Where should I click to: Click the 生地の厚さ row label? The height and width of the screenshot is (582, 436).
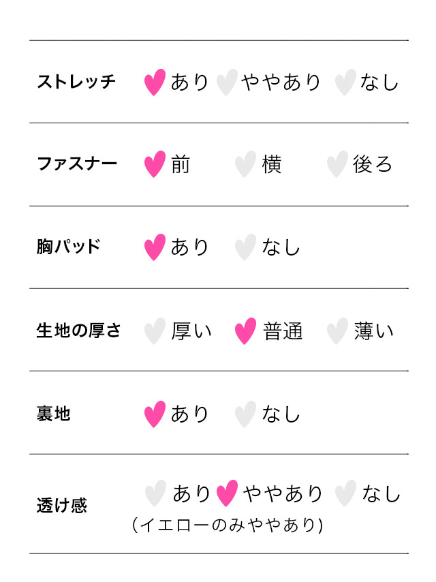[78, 331]
